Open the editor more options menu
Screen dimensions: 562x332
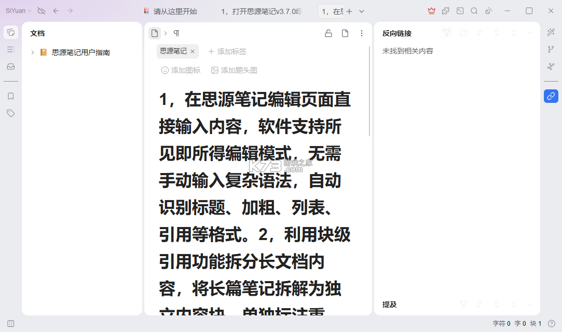tap(361, 33)
